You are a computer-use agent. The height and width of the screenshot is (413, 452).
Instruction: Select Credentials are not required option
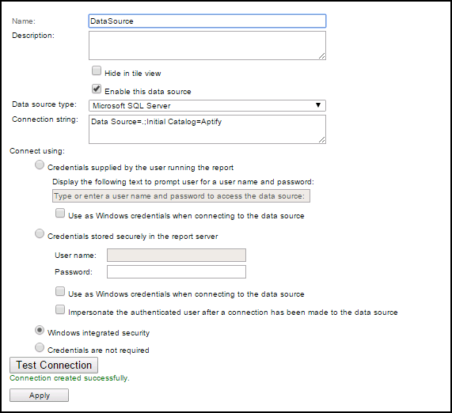pyautogui.click(x=40, y=347)
